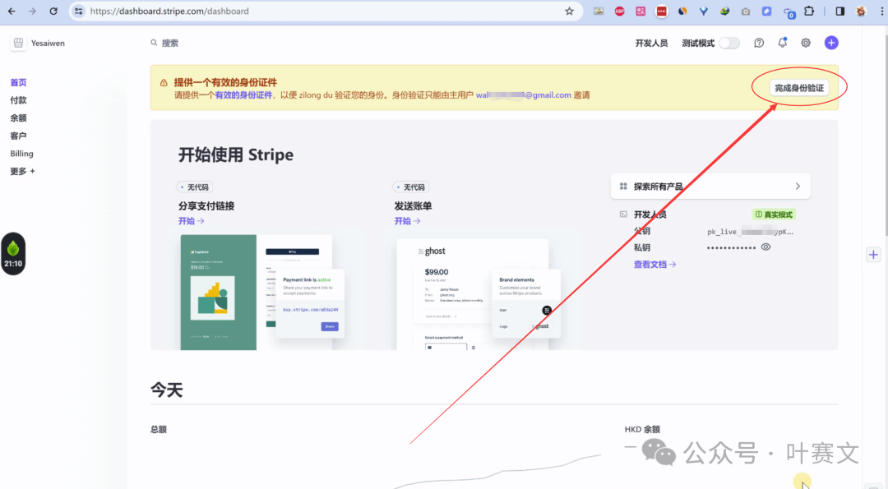Viewport: 888px width, 489px height.
Task: Click the 搜索 search field
Action: [170, 43]
